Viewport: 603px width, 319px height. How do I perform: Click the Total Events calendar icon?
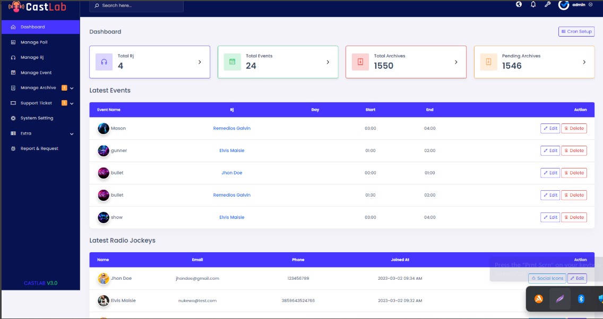(x=232, y=62)
